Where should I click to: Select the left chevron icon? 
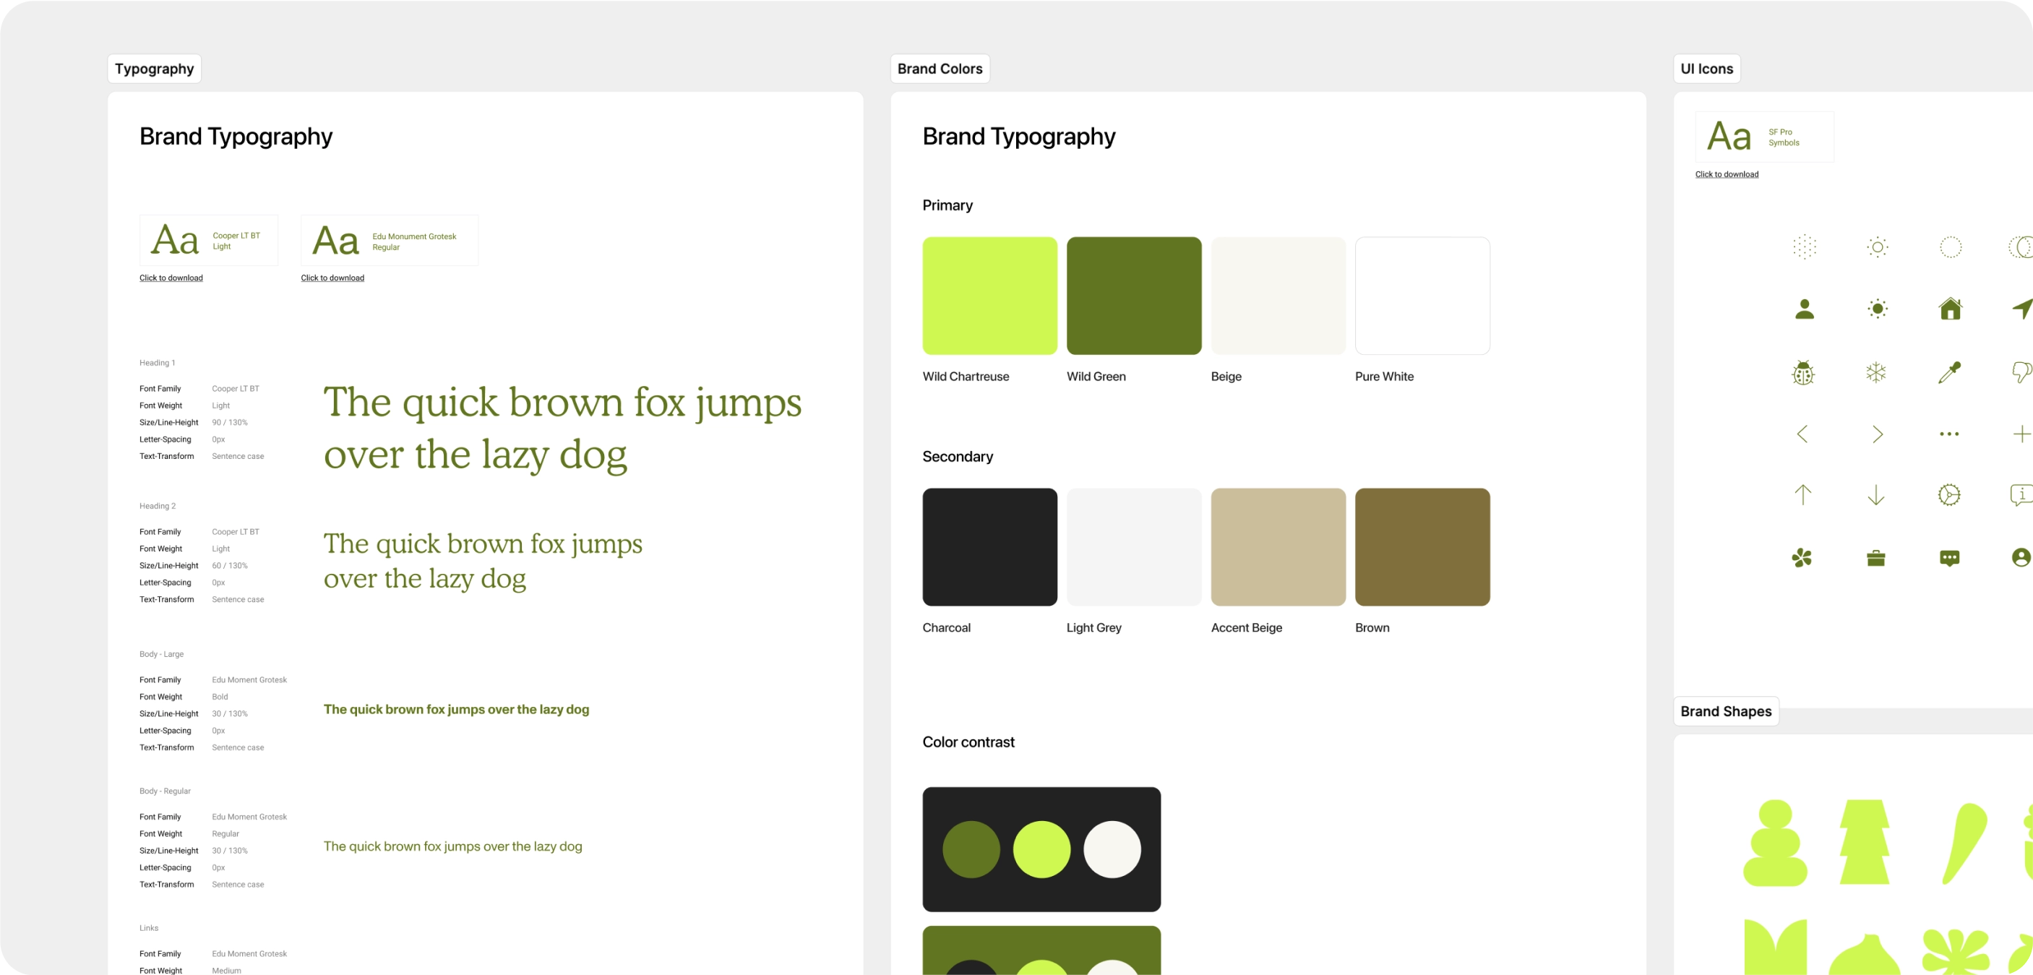[x=1802, y=434]
